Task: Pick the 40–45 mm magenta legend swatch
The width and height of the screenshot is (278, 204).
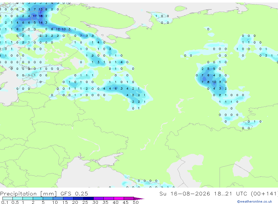Action: pos(119,198)
